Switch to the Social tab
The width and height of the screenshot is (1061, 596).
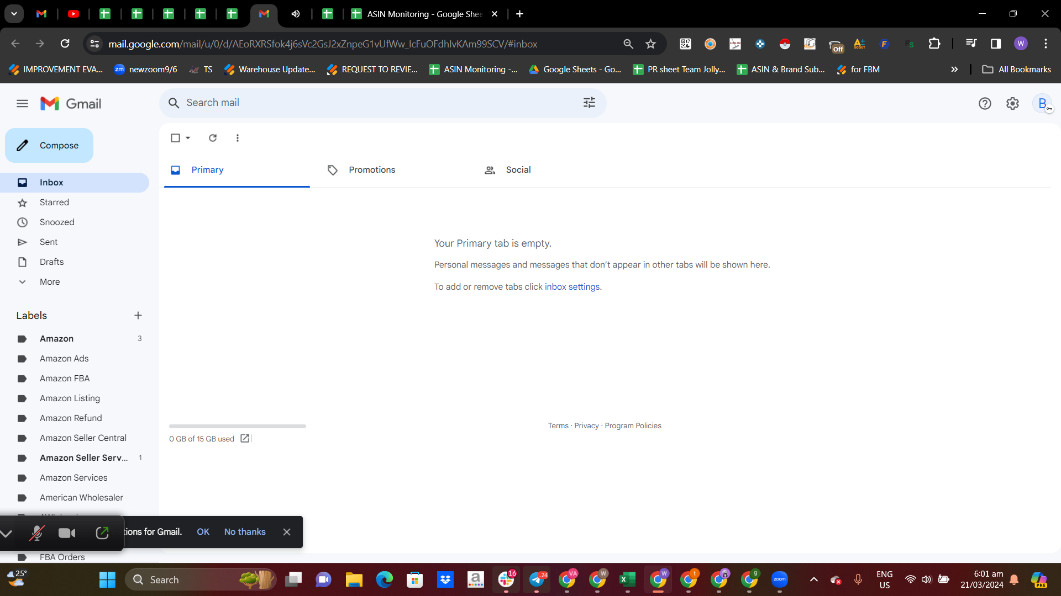pyautogui.click(x=550, y=170)
